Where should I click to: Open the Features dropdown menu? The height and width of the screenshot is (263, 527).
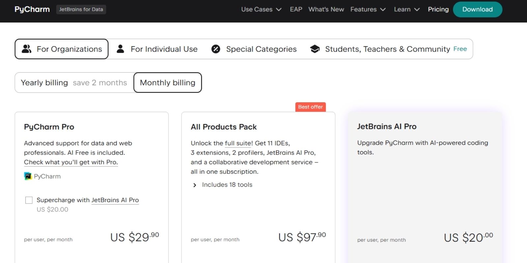point(368,9)
